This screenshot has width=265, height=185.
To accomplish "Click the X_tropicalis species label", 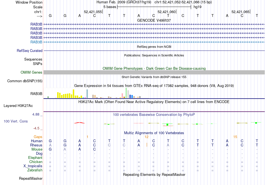I will [33, 166].
